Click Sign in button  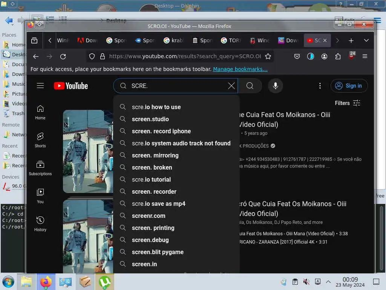point(349,86)
